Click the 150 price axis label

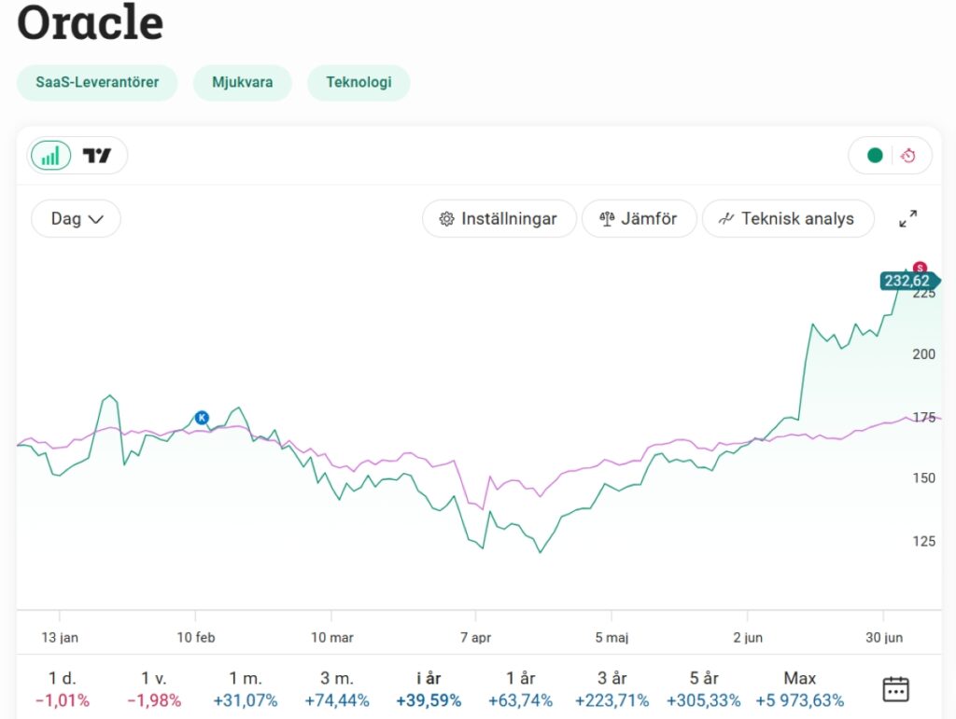click(923, 477)
